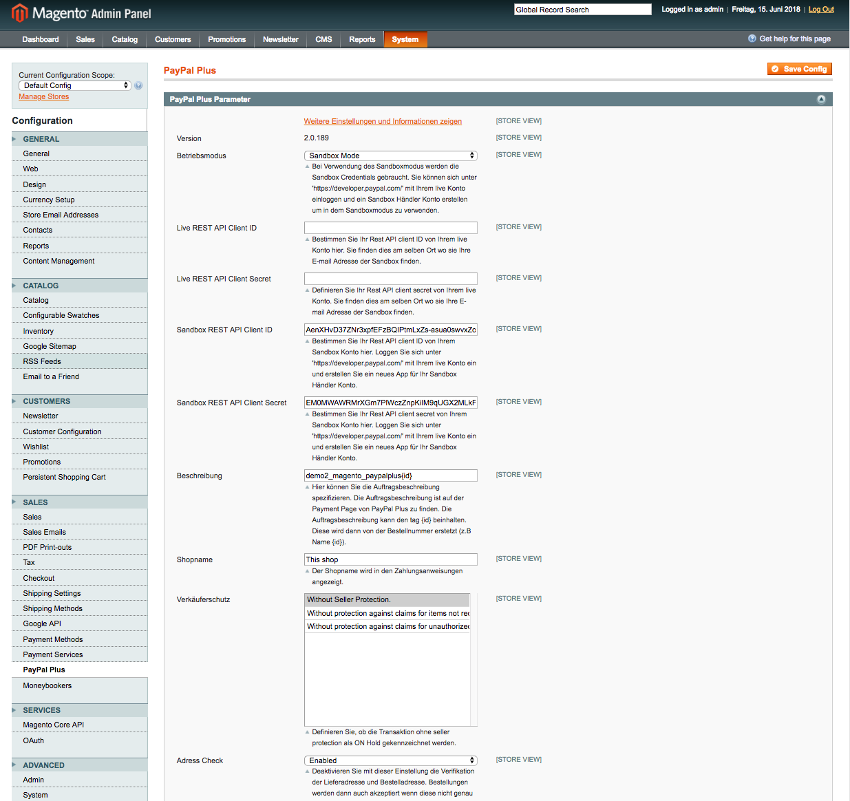The image size is (850, 801).
Task: Collapse the GENERAL configuration group
Action: coord(80,139)
